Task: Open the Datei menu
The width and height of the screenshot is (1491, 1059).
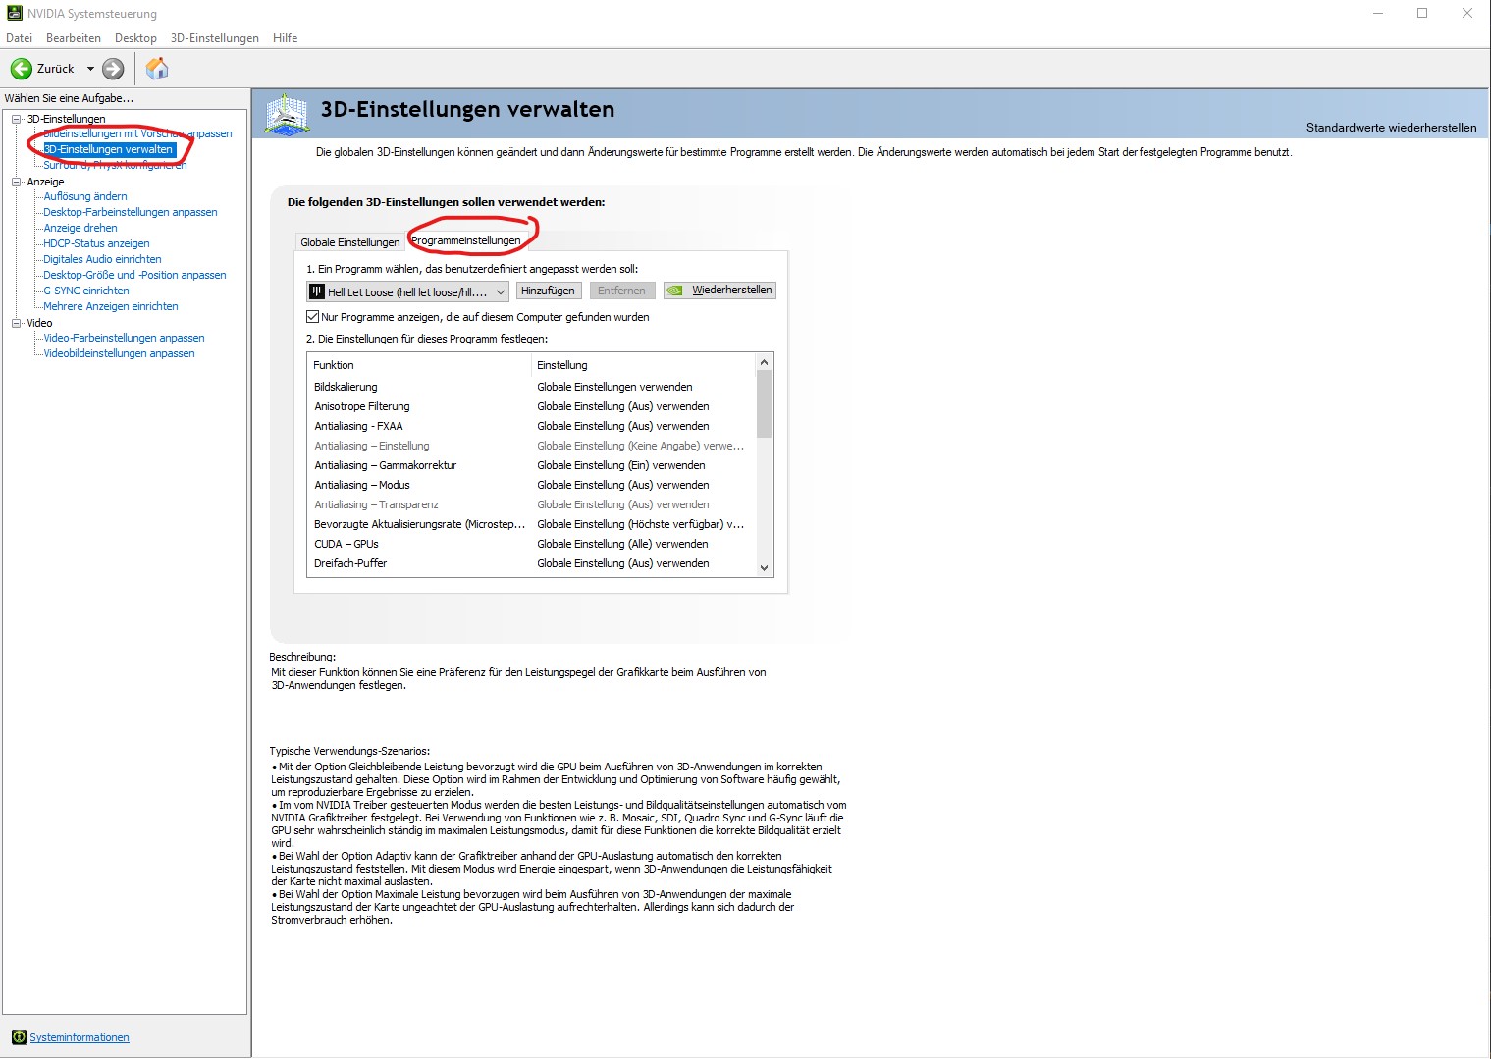Action: coord(19,38)
